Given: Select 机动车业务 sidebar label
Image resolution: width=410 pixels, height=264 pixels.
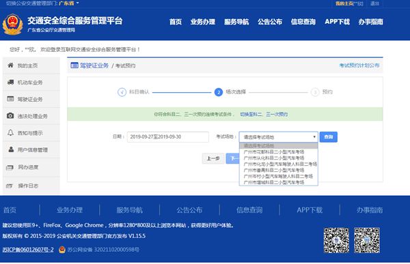Looking at the screenshot, I should tap(30, 83).
